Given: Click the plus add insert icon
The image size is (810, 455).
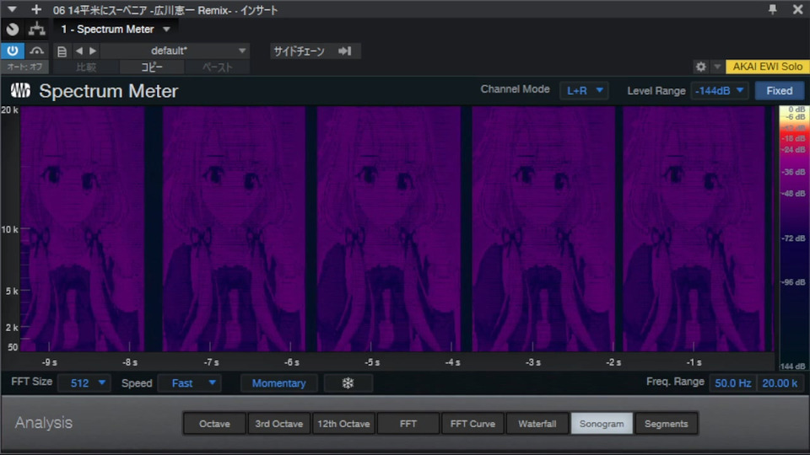Looking at the screenshot, I should click(x=36, y=9).
